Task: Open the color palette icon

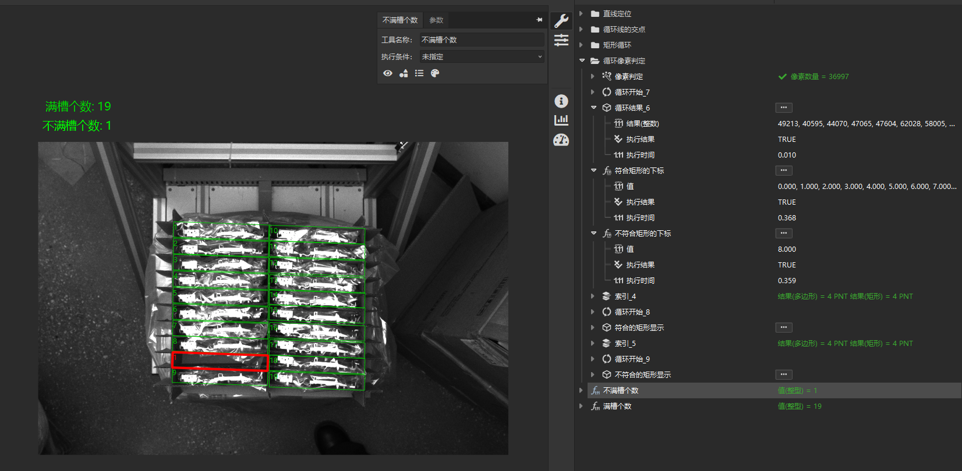Action: 435,73
